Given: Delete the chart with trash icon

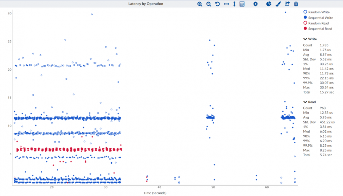Looking at the screenshot, I should click(x=296, y=4).
